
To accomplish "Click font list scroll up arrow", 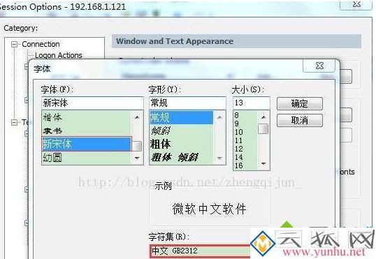I will tap(137, 117).
